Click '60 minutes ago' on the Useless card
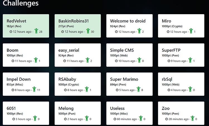The image size is (209, 126). pyautogui.click(x=127, y=119)
